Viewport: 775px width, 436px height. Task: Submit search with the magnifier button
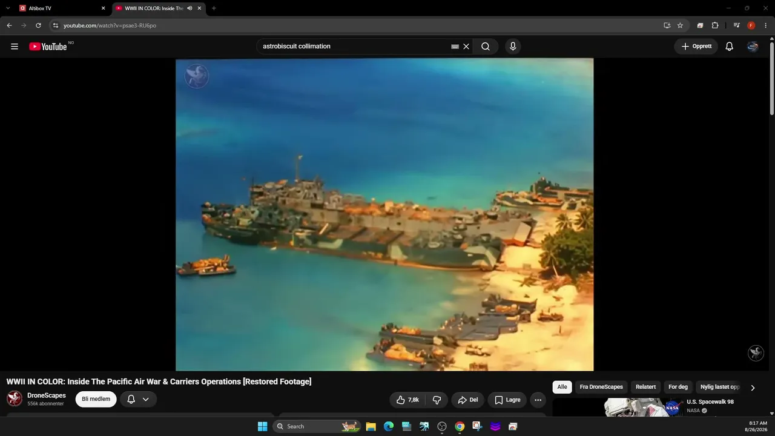486,47
